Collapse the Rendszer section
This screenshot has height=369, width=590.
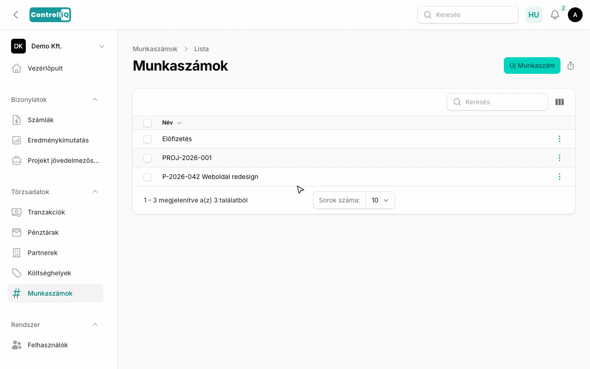pyautogui.click(x=95, y=325)
